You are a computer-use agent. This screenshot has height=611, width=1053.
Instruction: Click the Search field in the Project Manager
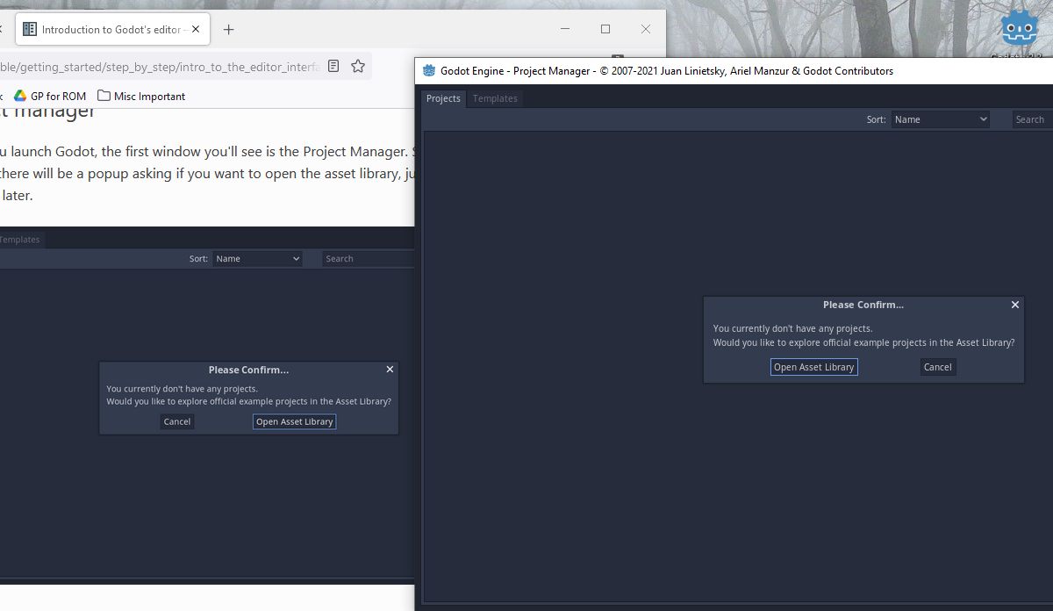[1030, 119]
